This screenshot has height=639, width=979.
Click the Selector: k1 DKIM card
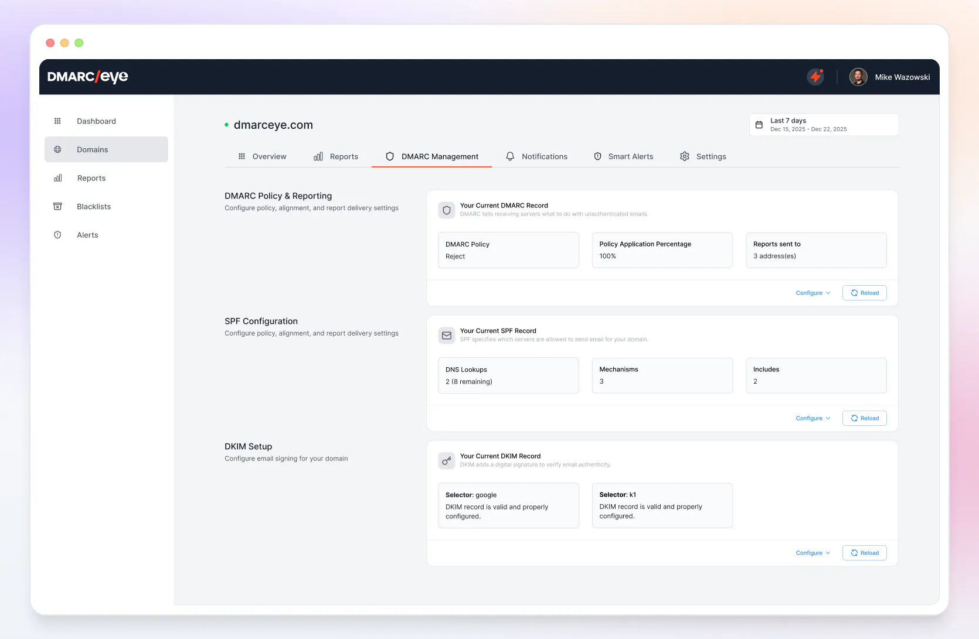(662, 505)
